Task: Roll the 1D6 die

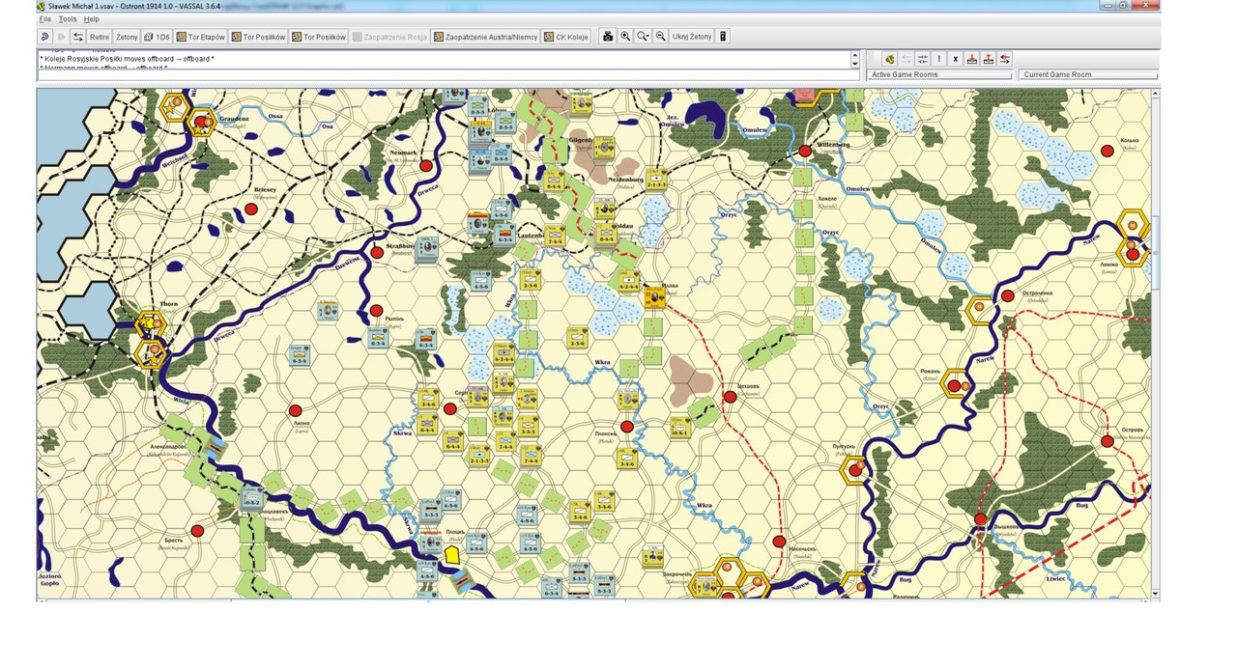Action: 157,37
